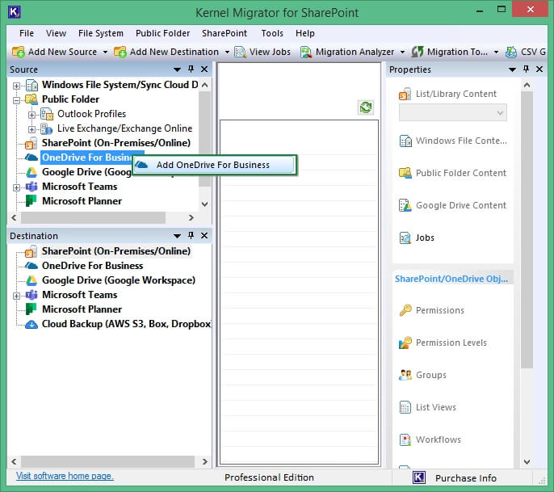Click the Permission Levels icon

pyautogui.click(x=405, y=343)
